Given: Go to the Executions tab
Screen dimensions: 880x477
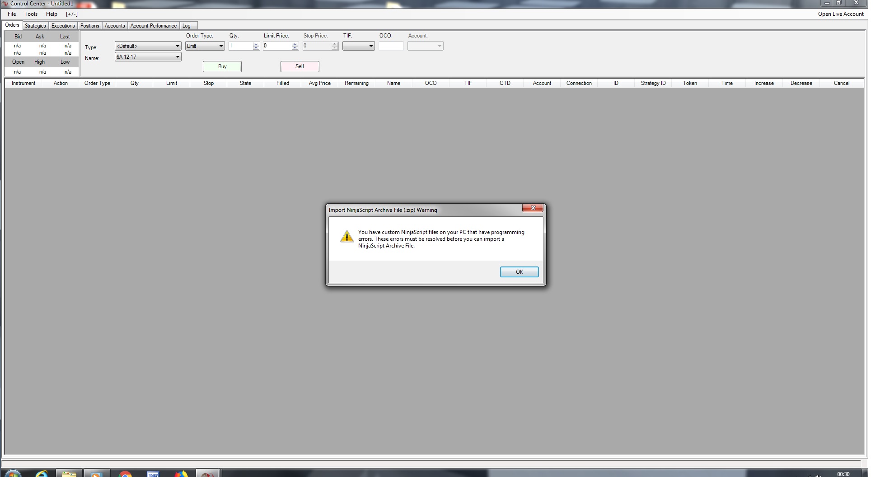Looking at the screenshot, I should (63, 26).
